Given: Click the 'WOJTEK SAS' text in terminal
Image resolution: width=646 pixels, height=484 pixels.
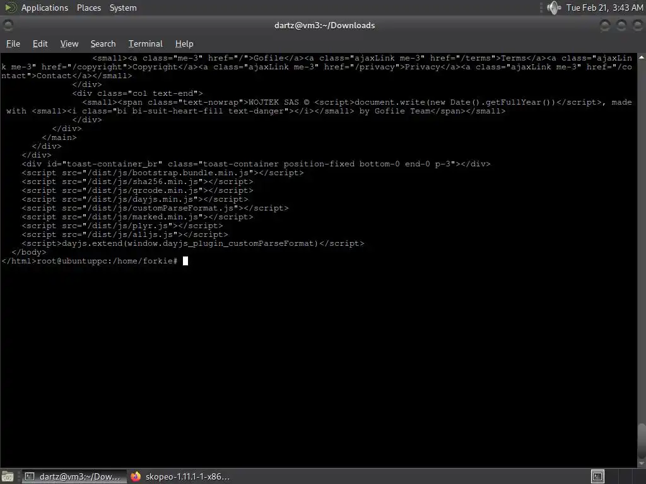Looking at the screenshot, I should point(274,102).
